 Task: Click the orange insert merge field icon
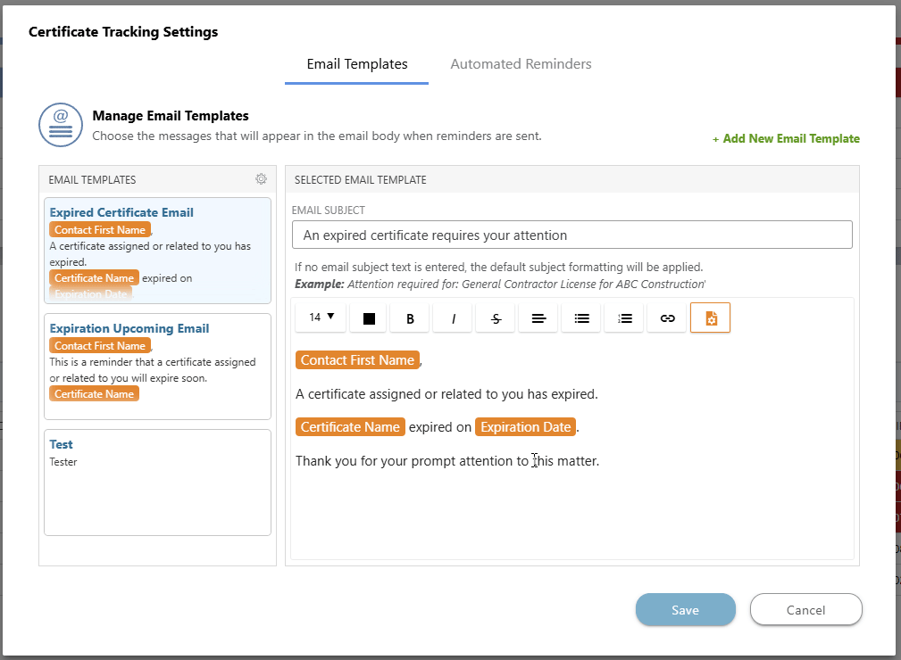[710, 318]
